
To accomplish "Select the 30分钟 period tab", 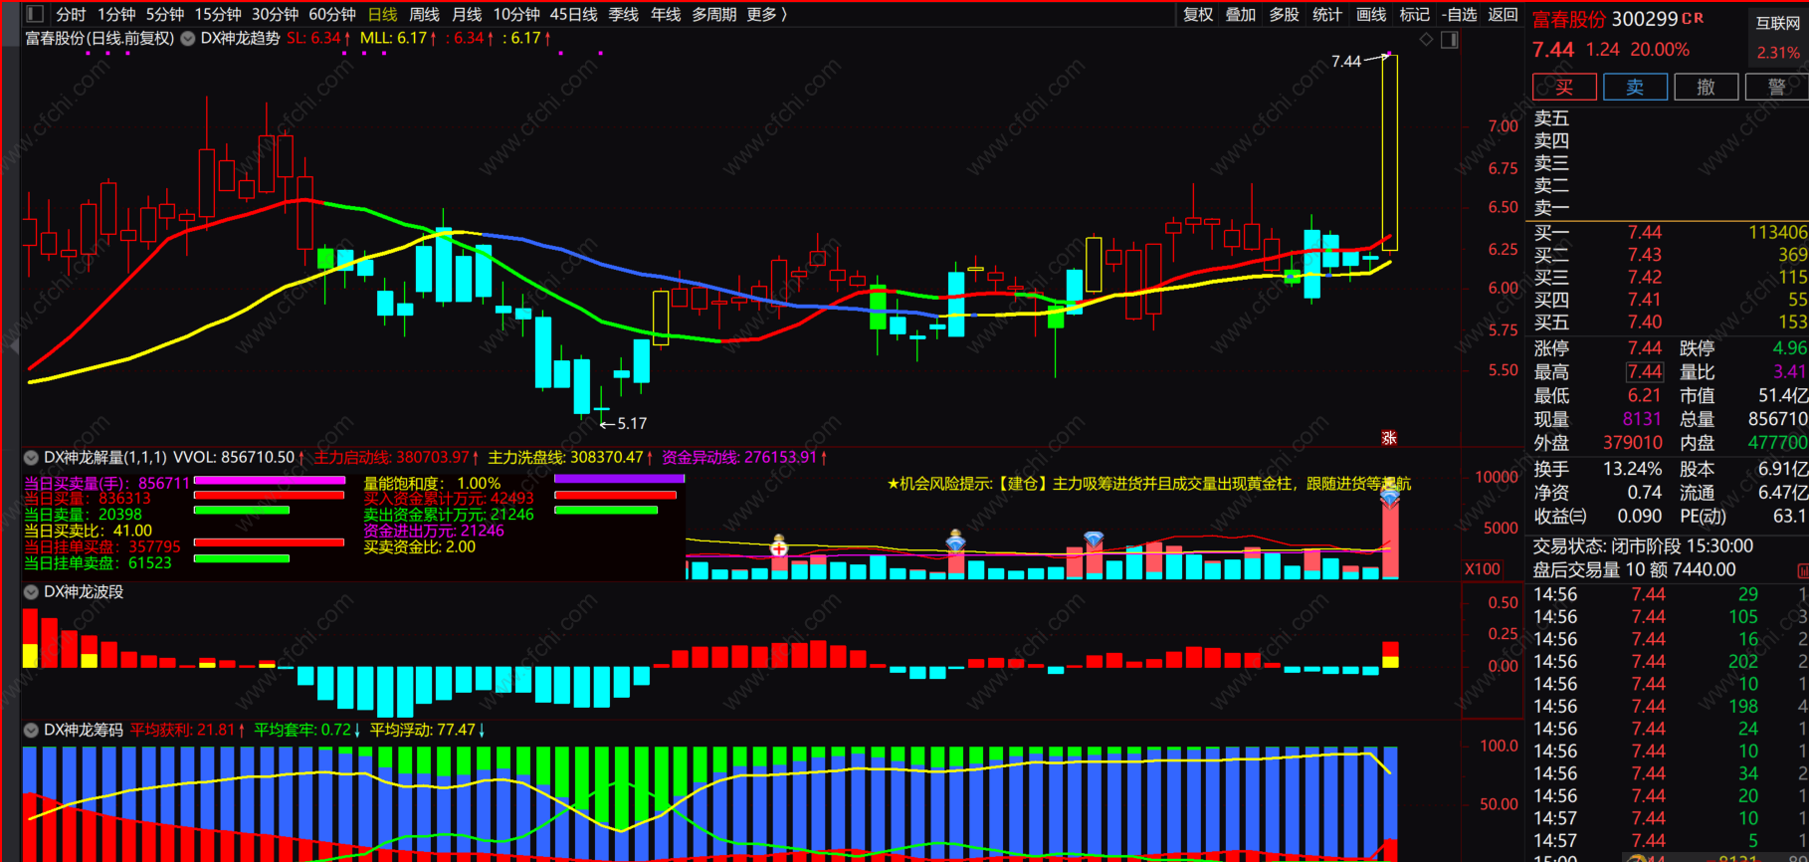I will (275, 14).
